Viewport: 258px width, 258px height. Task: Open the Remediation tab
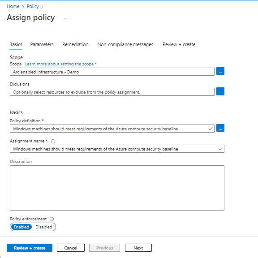pos(75,44)
